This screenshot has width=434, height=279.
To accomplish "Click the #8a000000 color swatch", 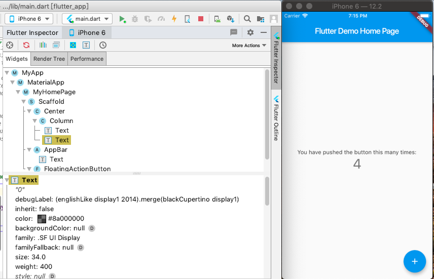I will 42,219.
